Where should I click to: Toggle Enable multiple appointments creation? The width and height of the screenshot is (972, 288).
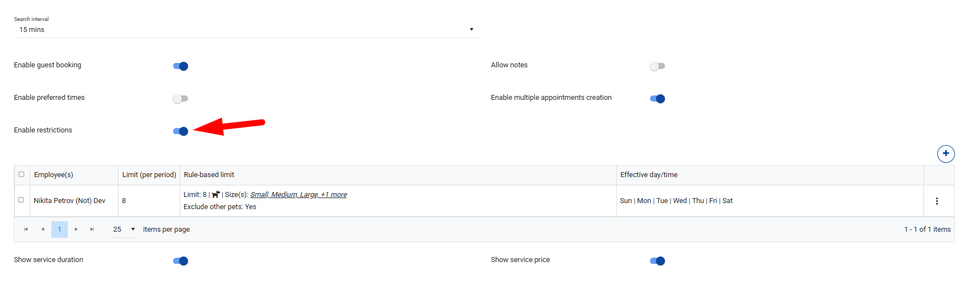657,99
